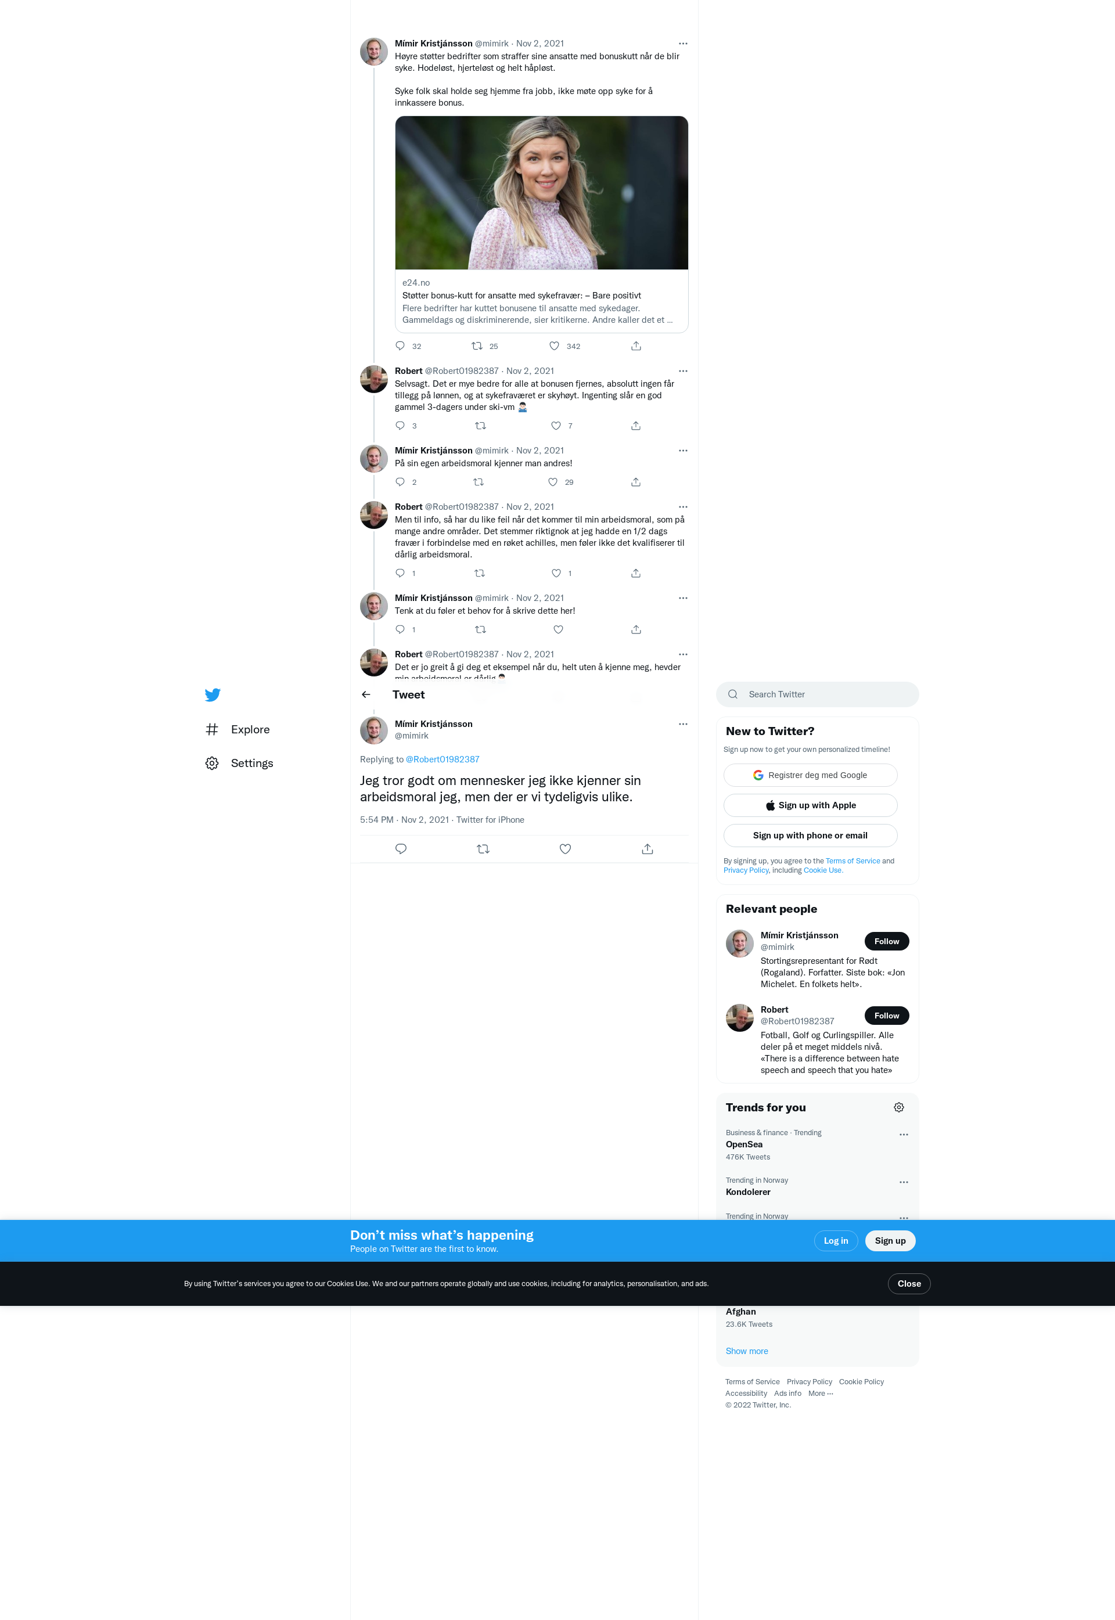The image size is (1115, 1620).
Task: Open Cookie Policy footer link
Action: pos(861,1382)
